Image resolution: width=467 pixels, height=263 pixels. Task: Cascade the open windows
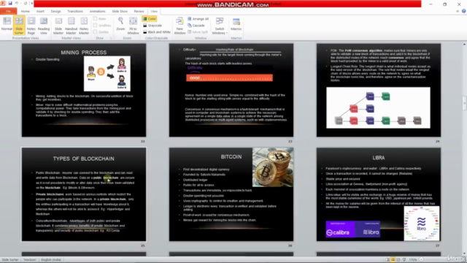196,26
